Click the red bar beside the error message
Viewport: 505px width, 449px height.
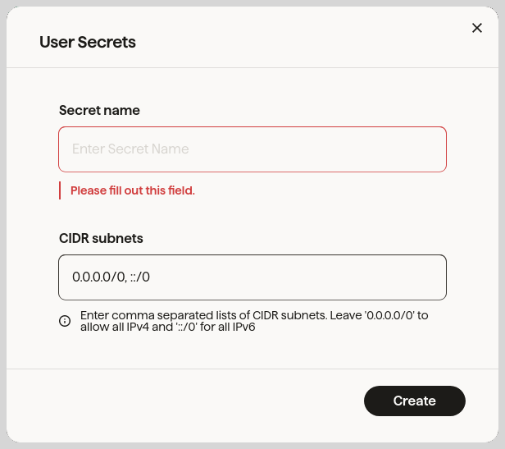[x=60, y=190]
